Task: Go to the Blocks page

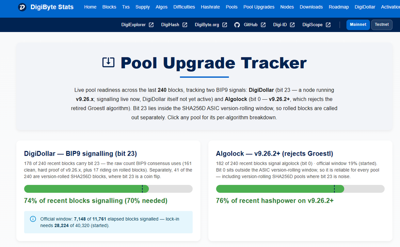Action: tap(109, 7)
